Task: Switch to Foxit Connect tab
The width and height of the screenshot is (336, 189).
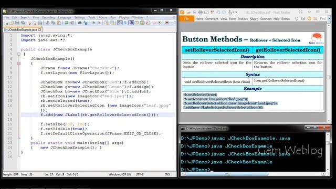Action: [266, 19]
